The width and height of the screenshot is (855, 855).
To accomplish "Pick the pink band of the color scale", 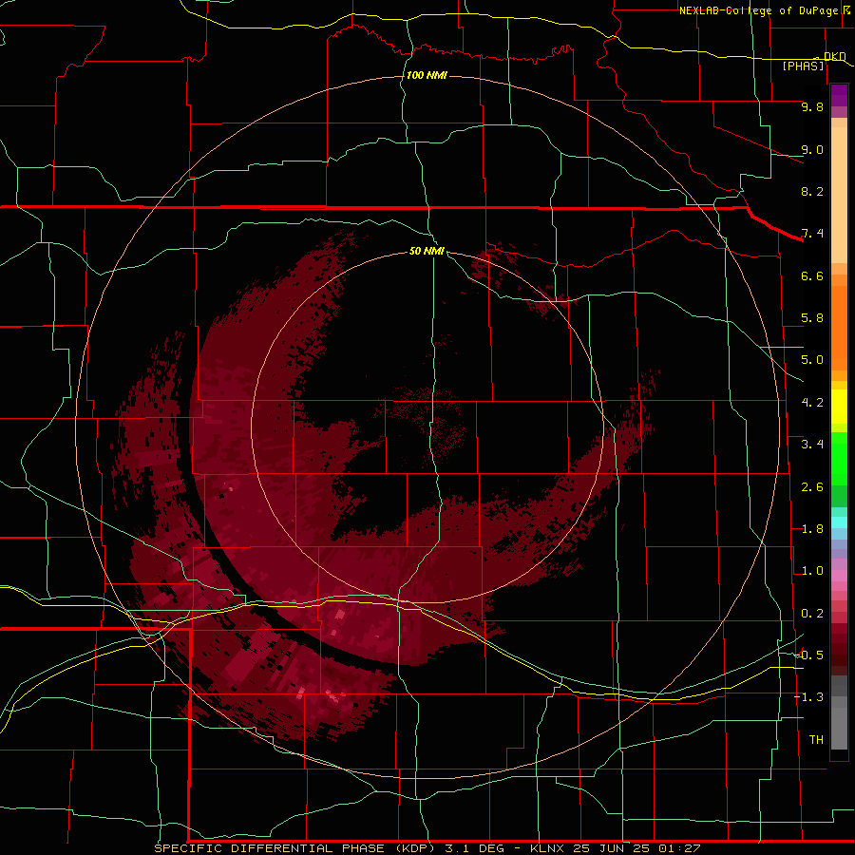I will coord(839,576).
